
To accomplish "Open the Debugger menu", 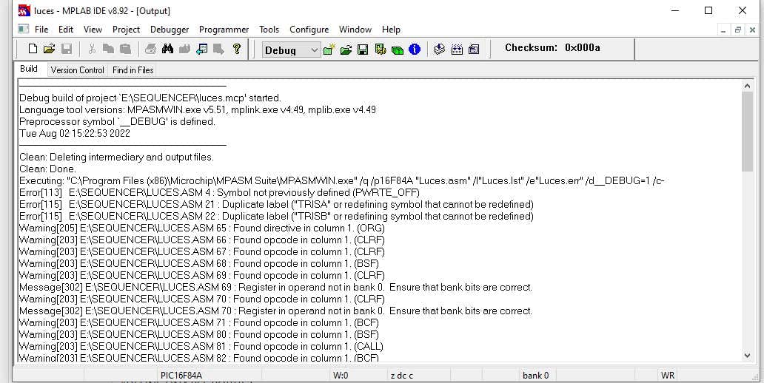I will click(170, 29).
